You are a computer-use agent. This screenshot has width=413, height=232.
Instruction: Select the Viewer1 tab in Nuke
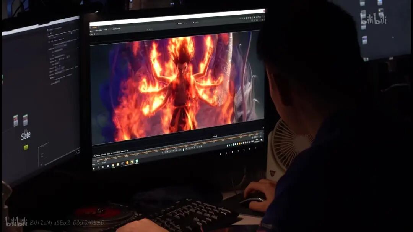[94, 27]
